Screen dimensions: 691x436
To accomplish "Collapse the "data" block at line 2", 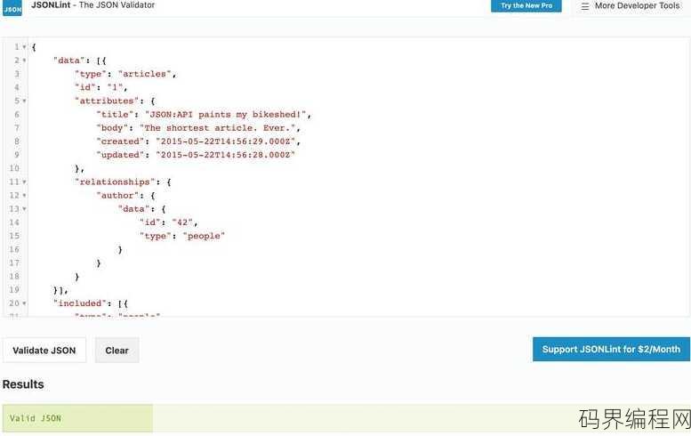I will click(x=24, y=61).
